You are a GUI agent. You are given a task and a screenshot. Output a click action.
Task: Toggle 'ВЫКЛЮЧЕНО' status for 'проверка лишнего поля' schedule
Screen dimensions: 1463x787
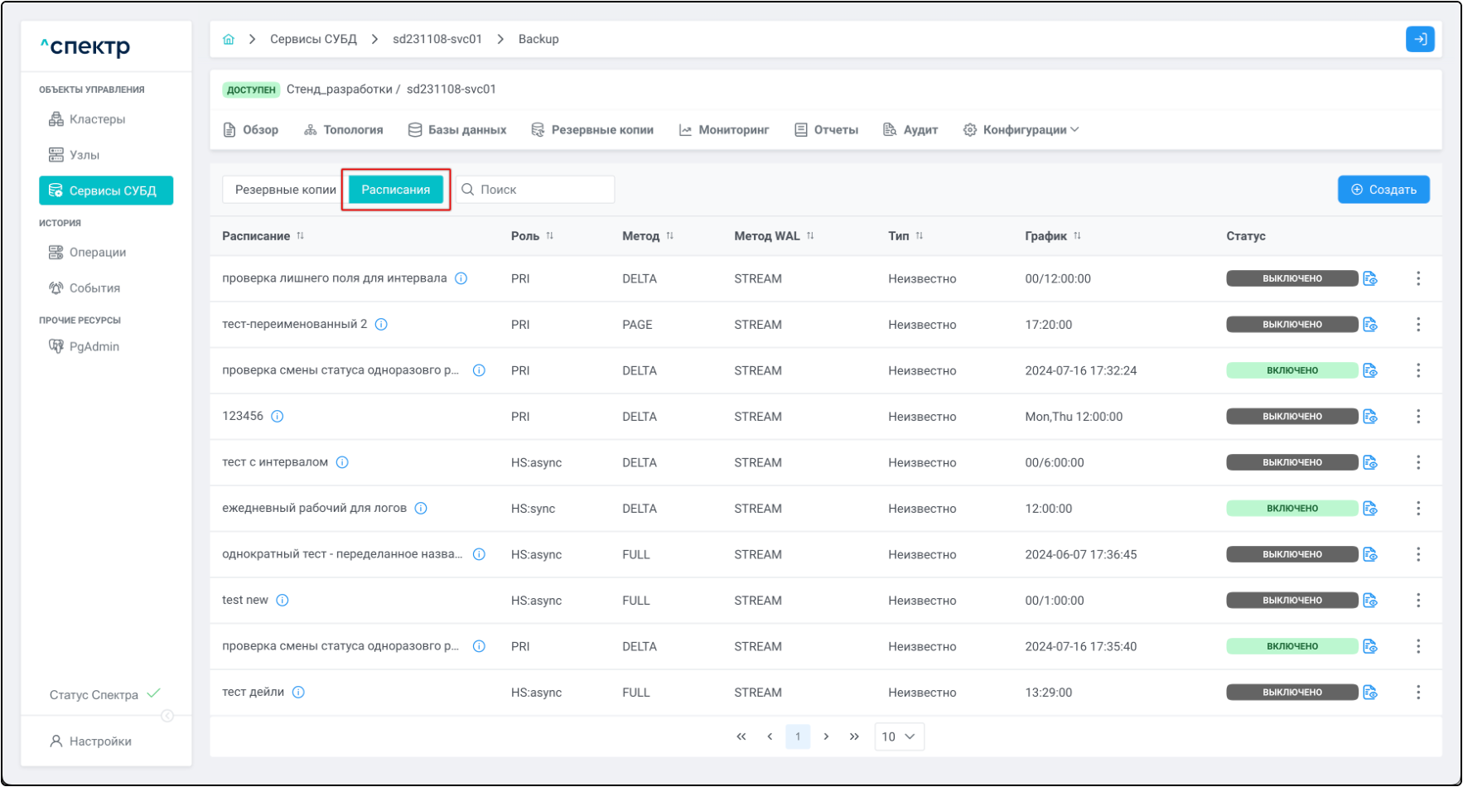tap(1291, 278)
